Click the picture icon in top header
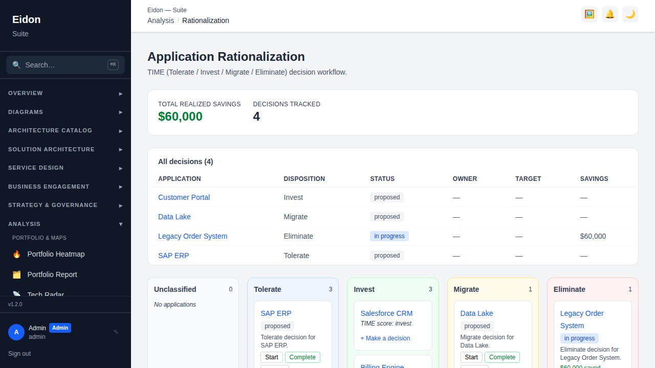This screenshot has height=368, width=655. click(589, 14)
